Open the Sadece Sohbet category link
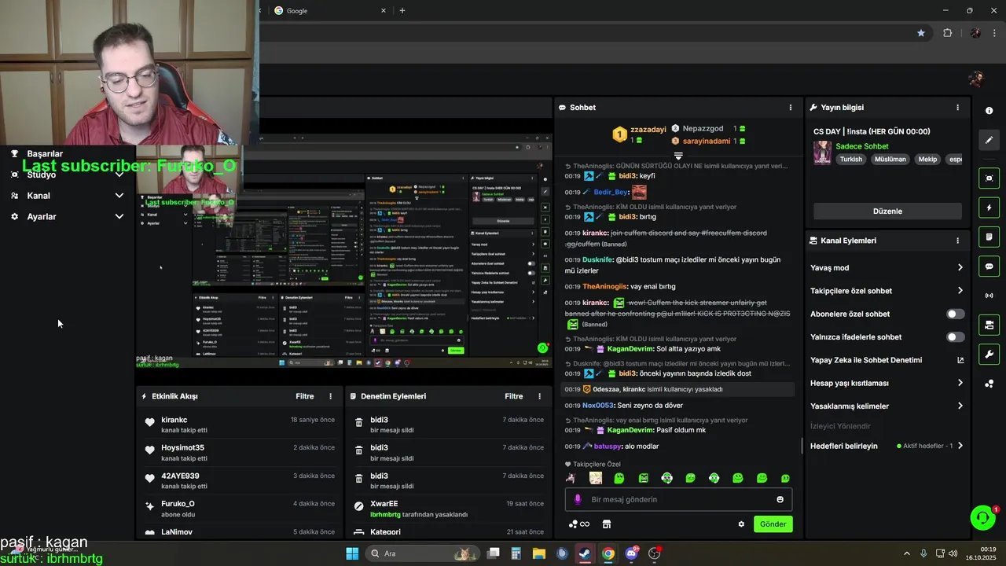This screenshot has height=566, width=1006. (x=861, y=146)
